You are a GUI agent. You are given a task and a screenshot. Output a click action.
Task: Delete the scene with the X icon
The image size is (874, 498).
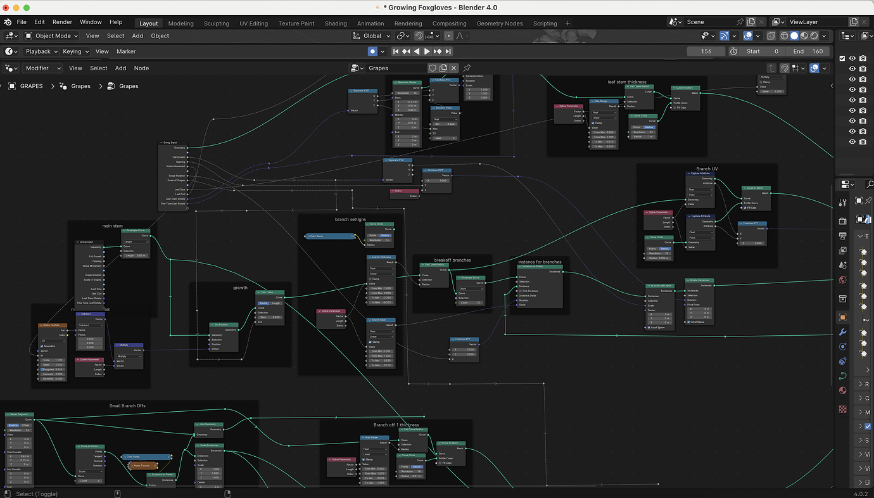(762, 22)
